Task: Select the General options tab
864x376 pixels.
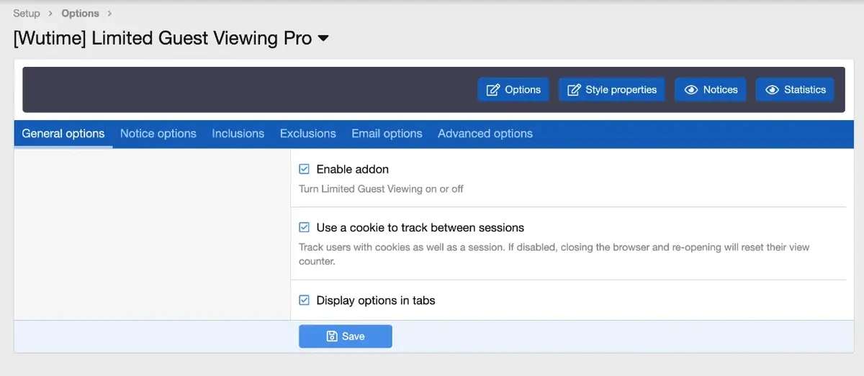Action: (63, 134)
